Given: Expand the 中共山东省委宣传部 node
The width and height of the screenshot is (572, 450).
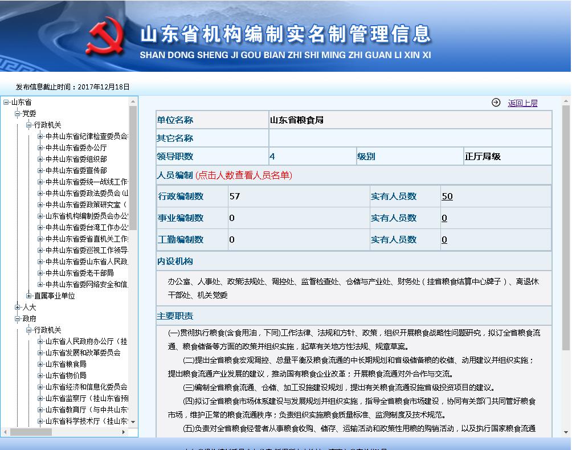Looking at the screenshot, I should tap(40, 170).
